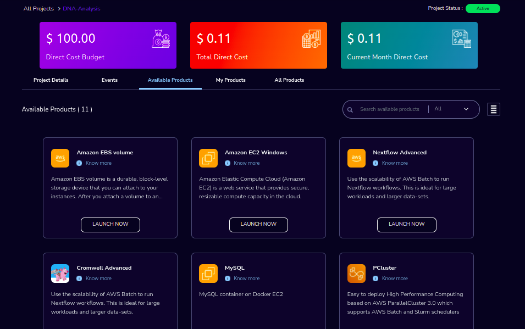Viewport: 525px width, 329px height.
Task: Click the Amazon EC2 Windows product icon
Action: [x=208, y=158]
